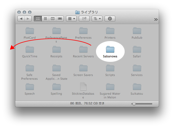The width and height of the screenshot is (174, 128).
Task: Click the library folder icon in the title bar
Action: point(77,12)
